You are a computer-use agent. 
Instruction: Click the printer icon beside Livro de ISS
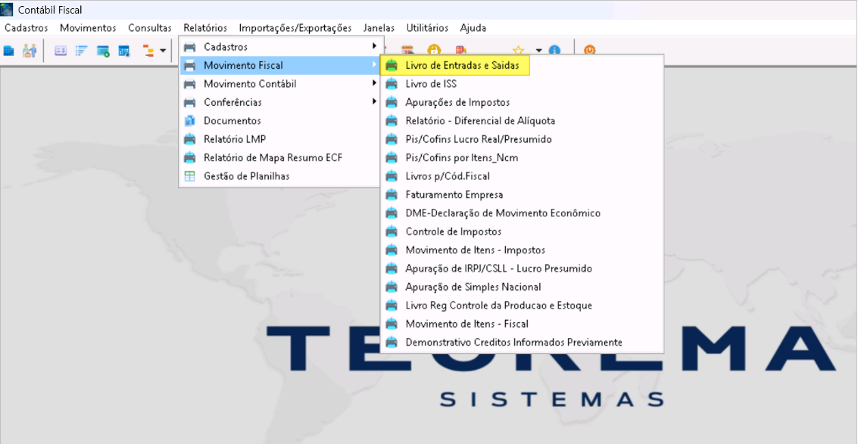point(392,84)
